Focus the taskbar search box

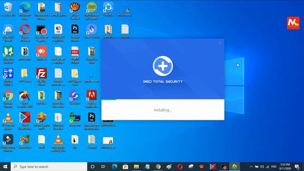tap(49, 167)
